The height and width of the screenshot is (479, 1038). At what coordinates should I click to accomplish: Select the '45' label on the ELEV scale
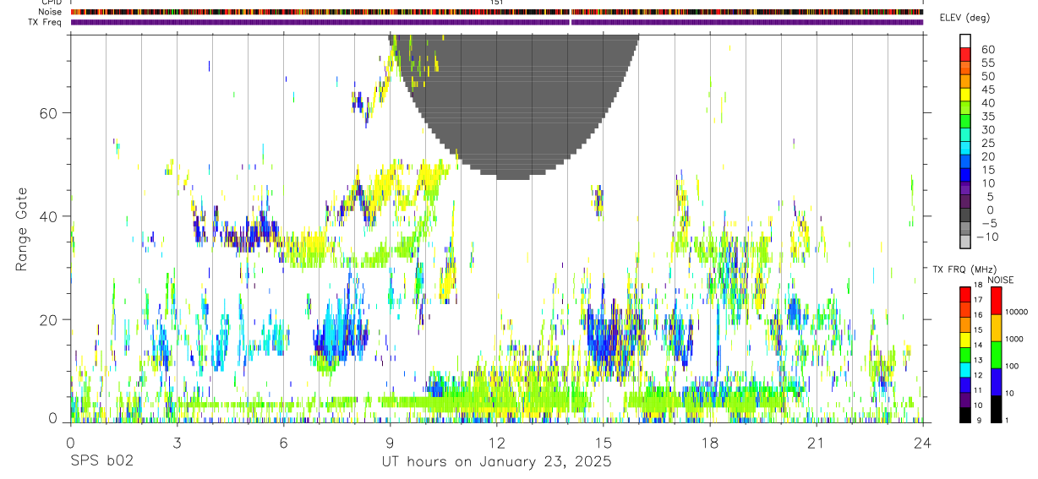(x=987, y=90)
